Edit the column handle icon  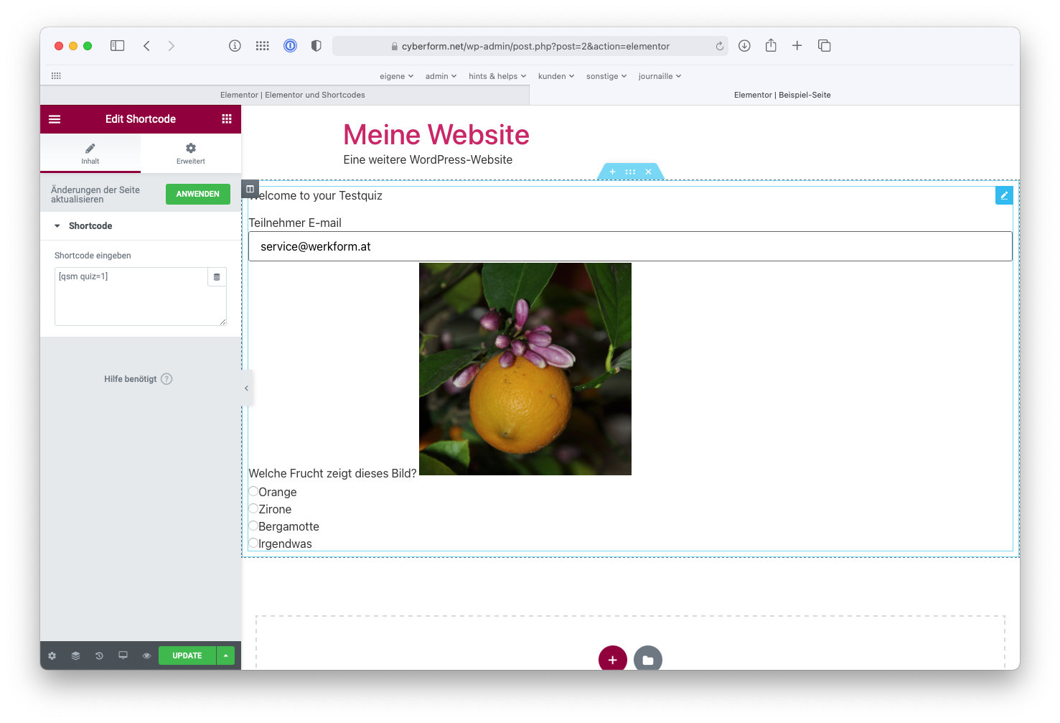(250, 189)
